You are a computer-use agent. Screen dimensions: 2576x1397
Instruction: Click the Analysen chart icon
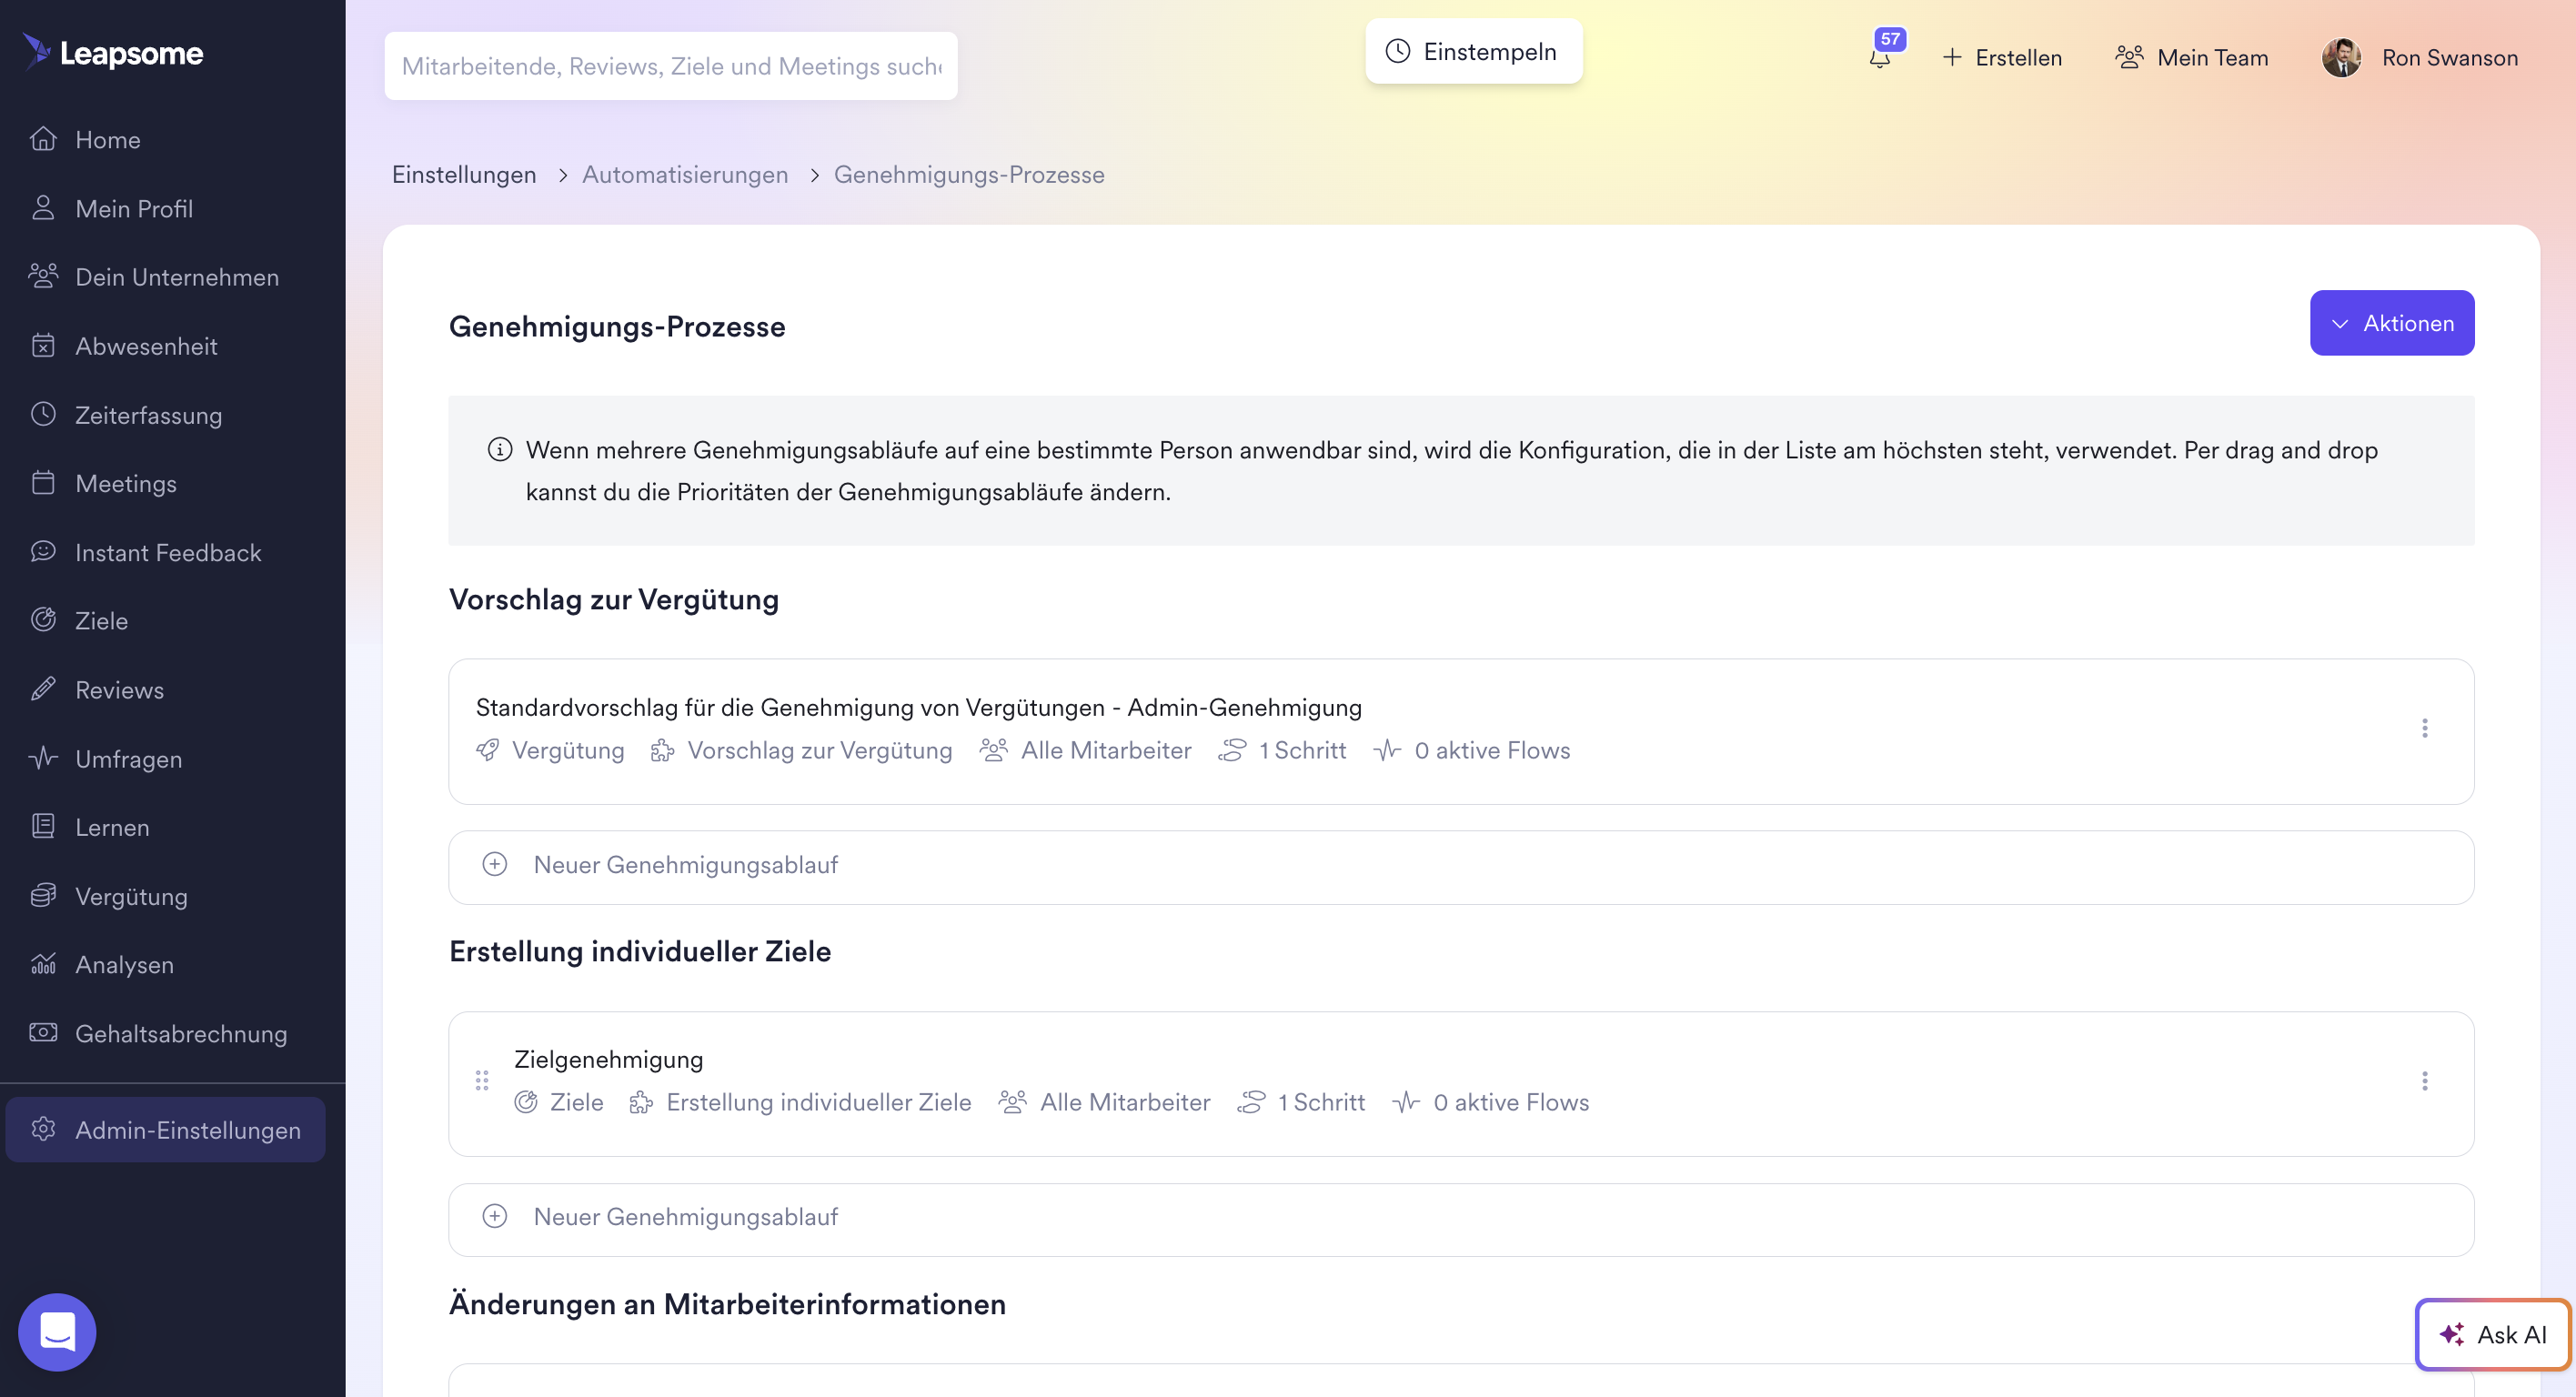coord(43,964)
